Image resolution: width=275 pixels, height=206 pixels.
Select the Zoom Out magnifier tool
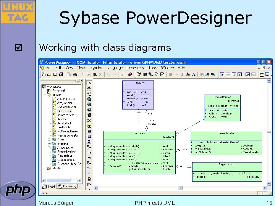click(89, 105)
